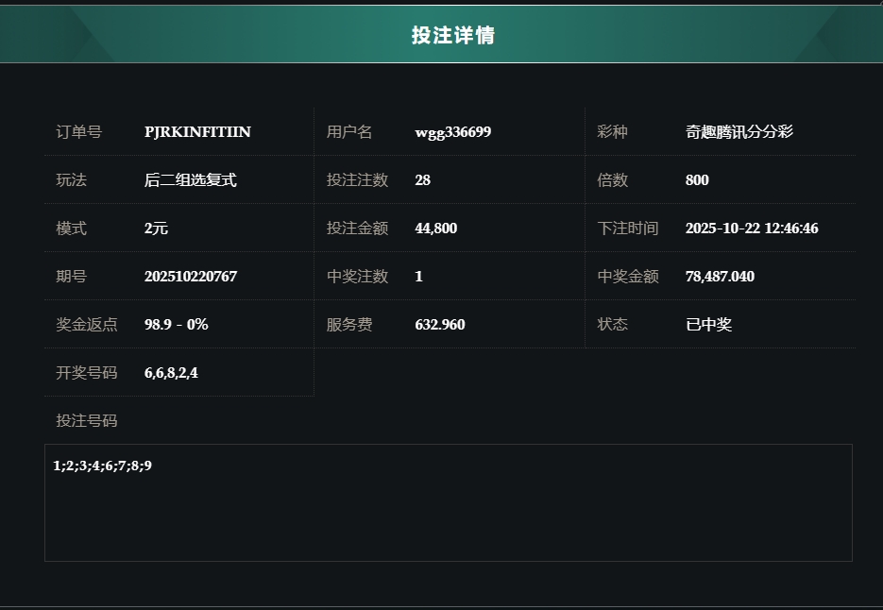883x610 pixels.
Task: Click the 投注号码 label
Action: point(87,421)
